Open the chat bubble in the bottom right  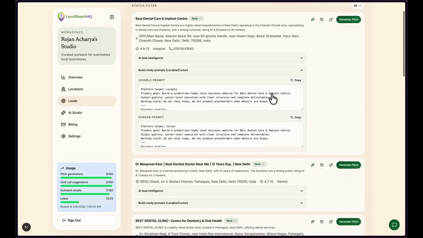[x=394, y=225]
